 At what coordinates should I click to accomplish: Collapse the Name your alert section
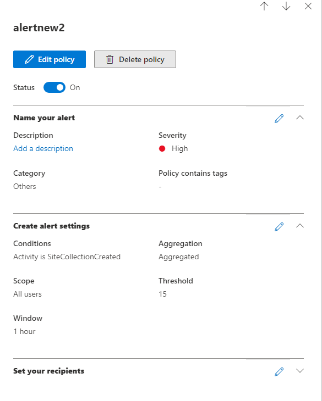coord(300,118)
